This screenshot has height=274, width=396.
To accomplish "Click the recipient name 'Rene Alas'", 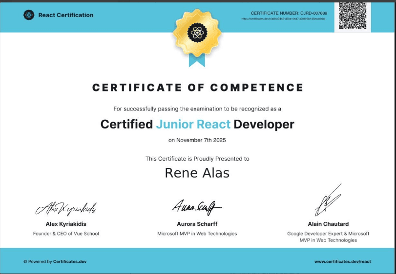I will click(197, 173).
